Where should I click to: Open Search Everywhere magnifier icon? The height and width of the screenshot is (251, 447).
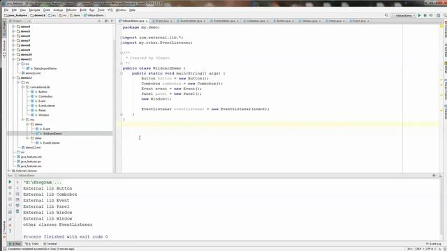pos(445,15)
